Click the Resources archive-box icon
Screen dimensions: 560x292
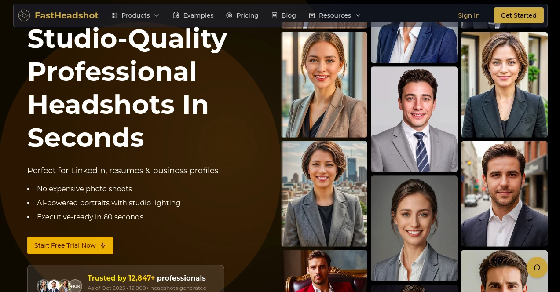coord(312,15)
